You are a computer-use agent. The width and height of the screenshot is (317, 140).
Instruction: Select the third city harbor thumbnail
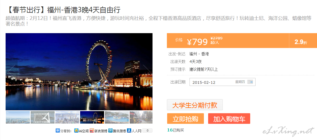click(67, 117)
